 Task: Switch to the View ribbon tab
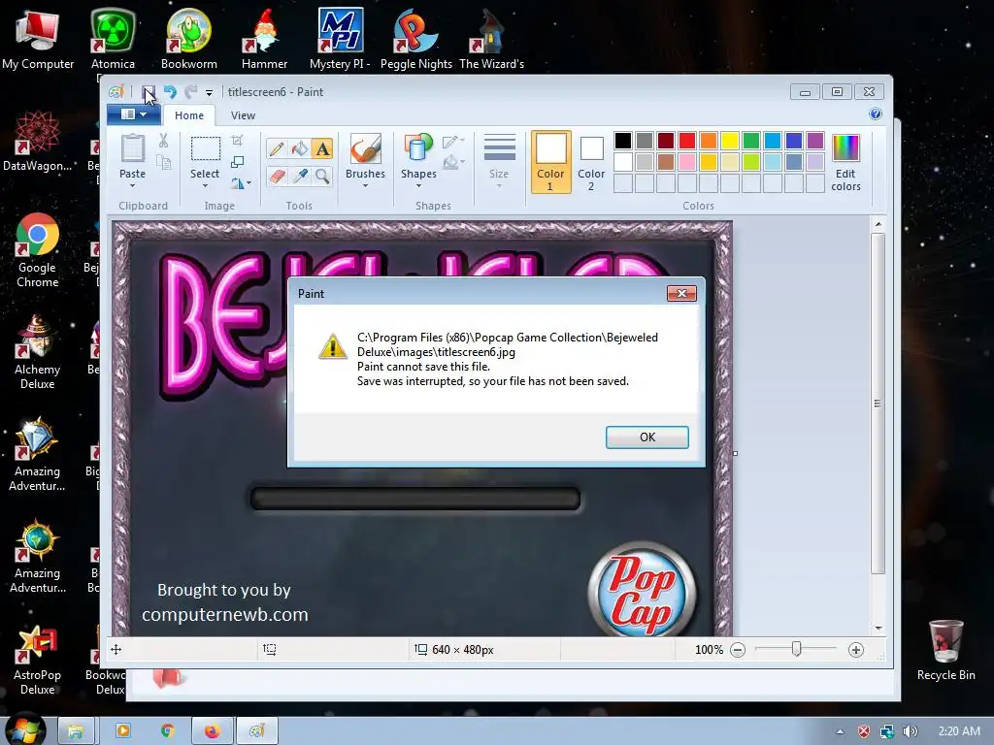243,115
